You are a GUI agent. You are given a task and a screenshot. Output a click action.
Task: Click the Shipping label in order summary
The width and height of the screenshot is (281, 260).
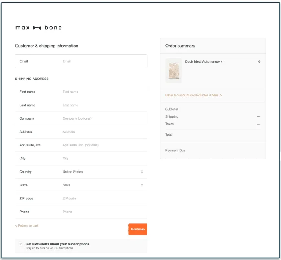172,116
